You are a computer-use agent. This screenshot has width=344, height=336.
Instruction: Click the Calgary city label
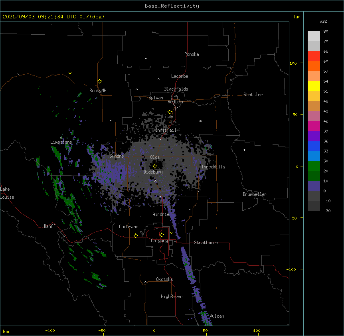coord(159,241)
